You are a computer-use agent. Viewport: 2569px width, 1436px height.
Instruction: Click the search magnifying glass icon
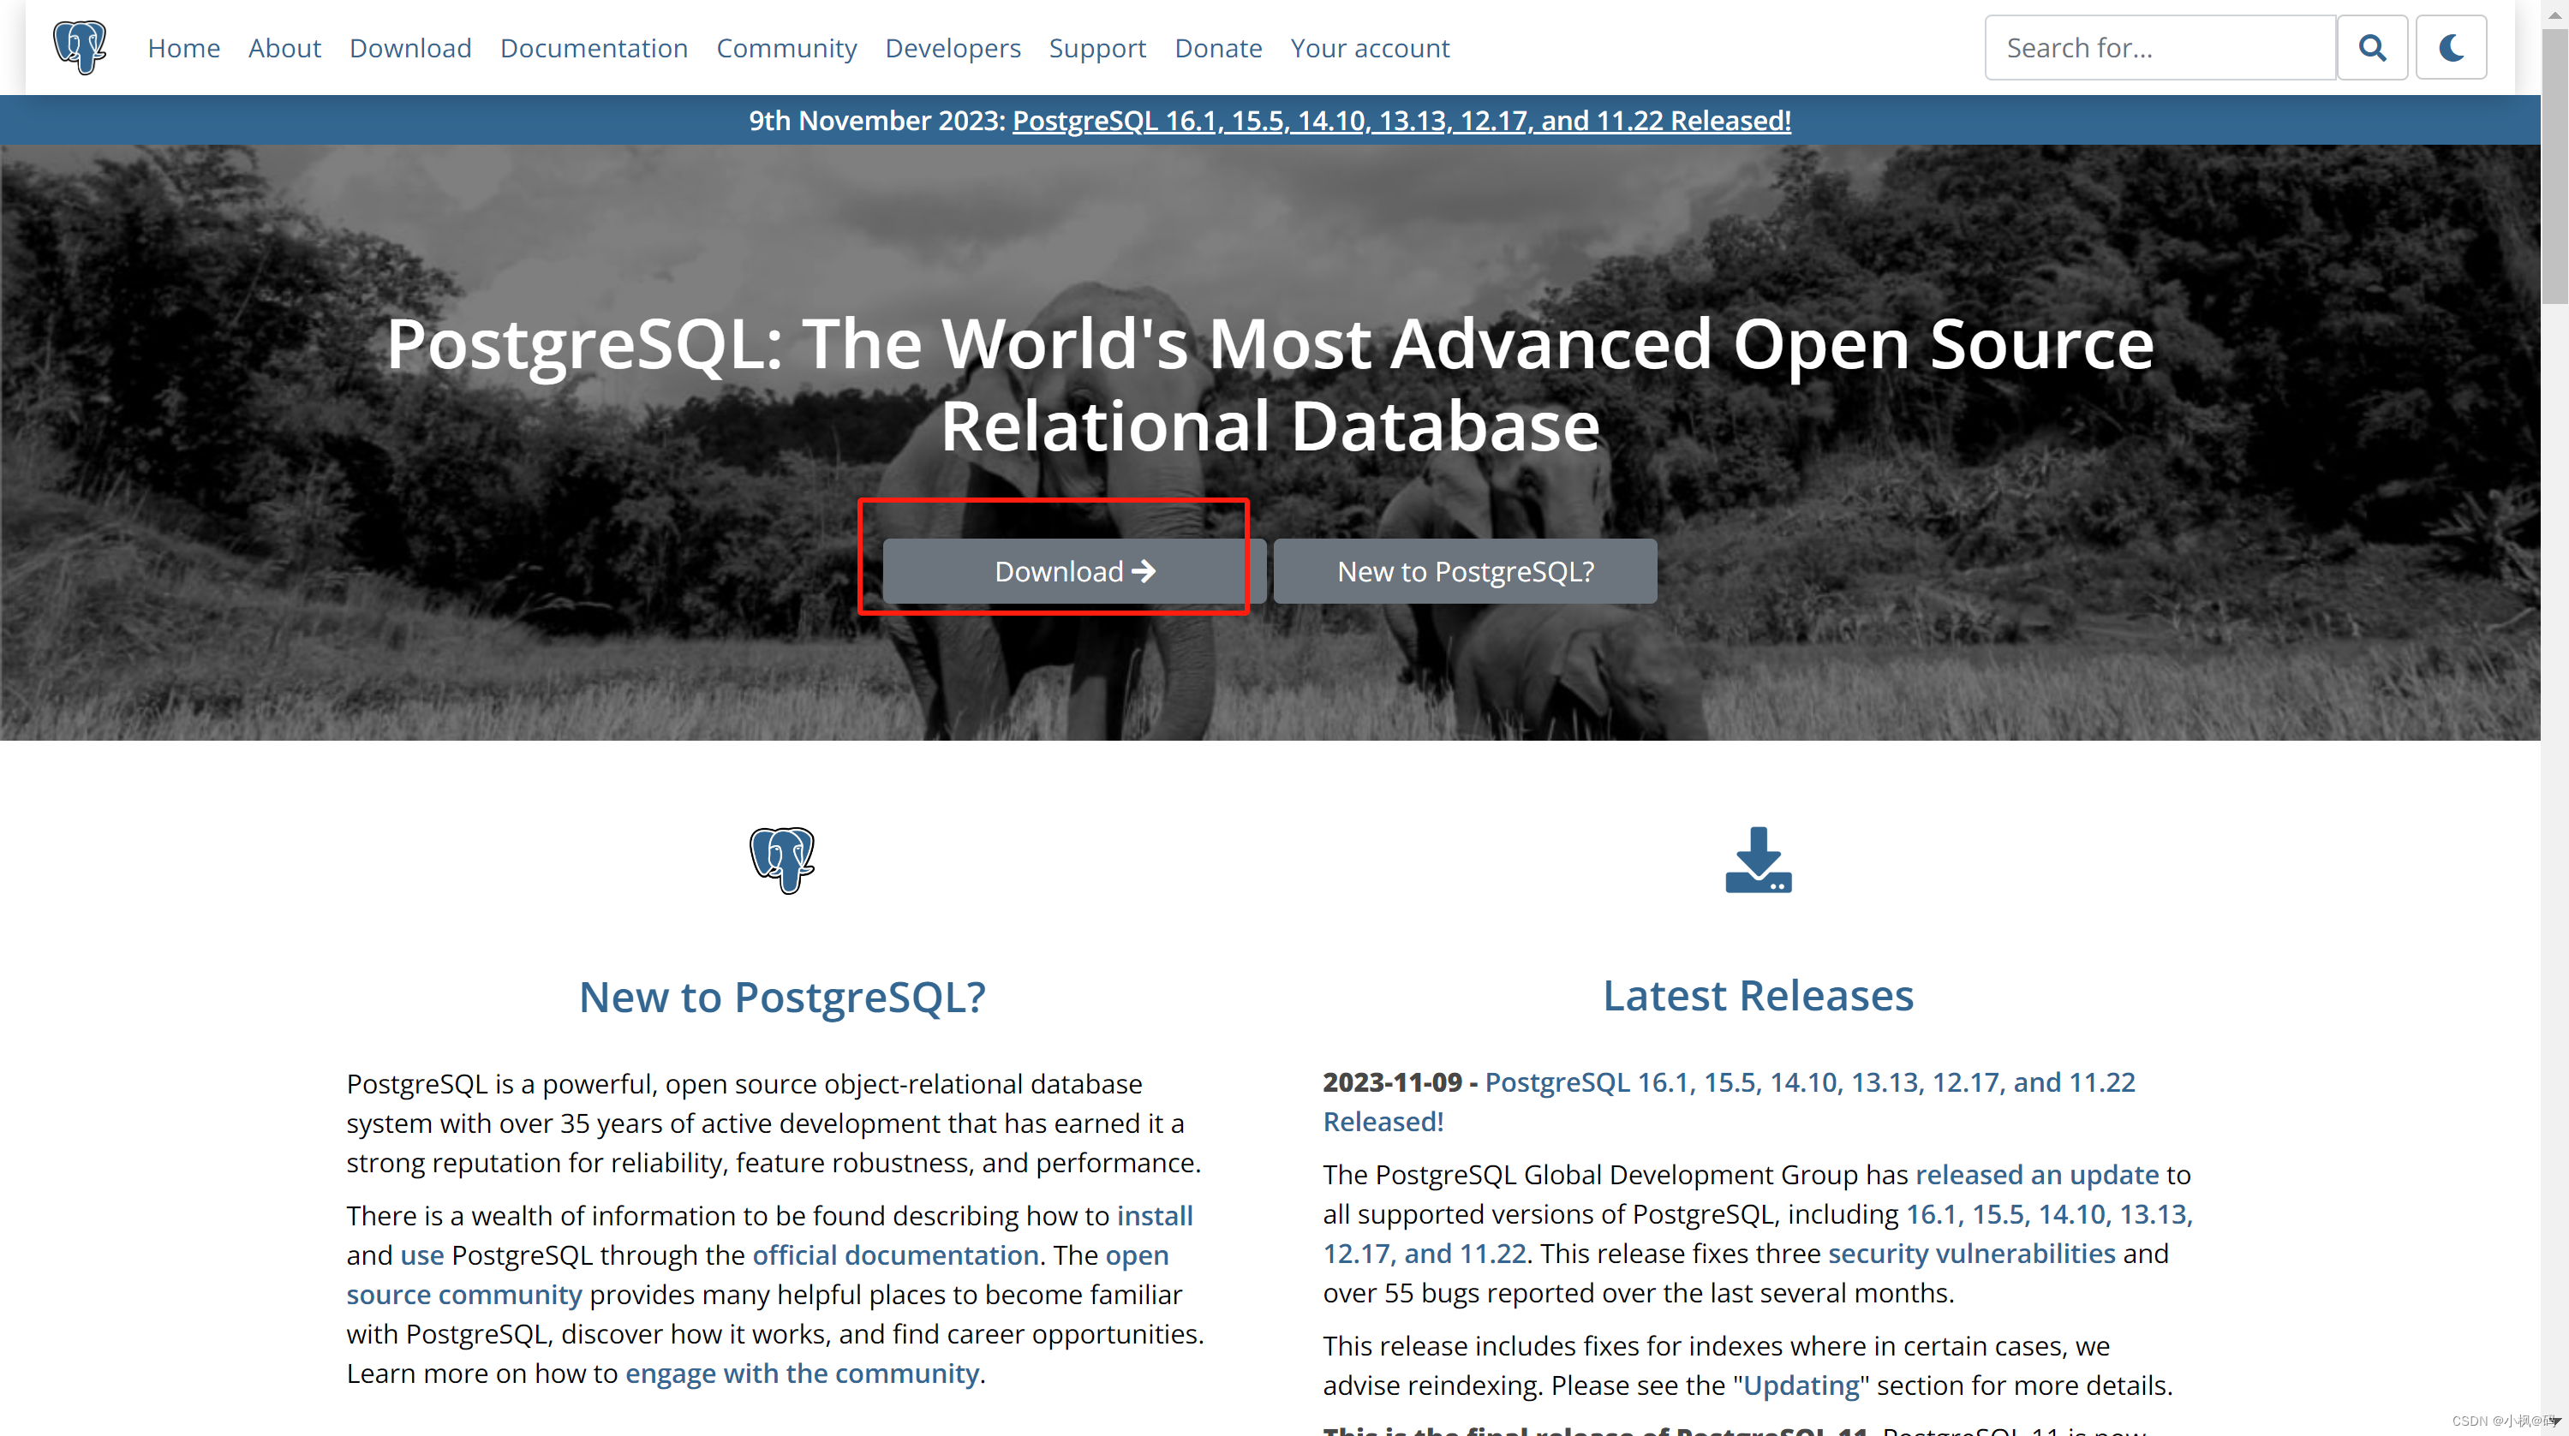[x=2373, y=48]
